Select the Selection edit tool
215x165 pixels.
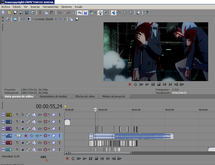click(125, 13)
